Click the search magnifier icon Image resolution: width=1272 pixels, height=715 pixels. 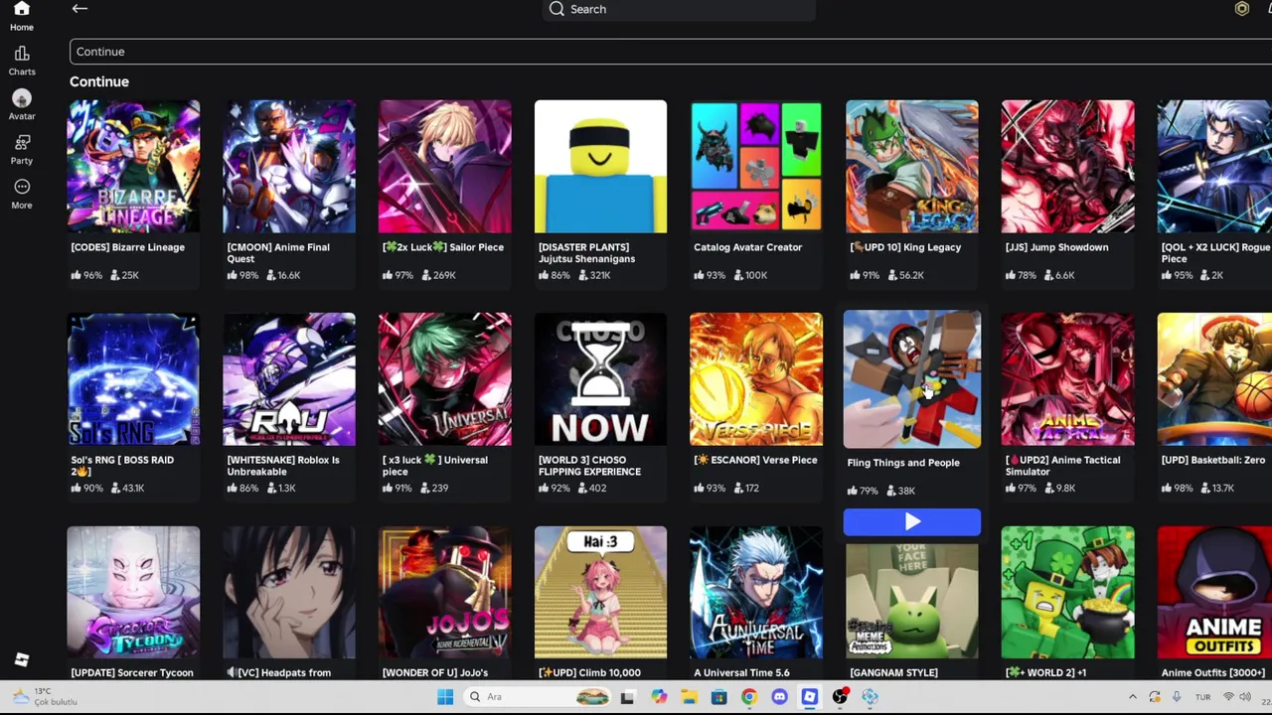coord(556,9)
